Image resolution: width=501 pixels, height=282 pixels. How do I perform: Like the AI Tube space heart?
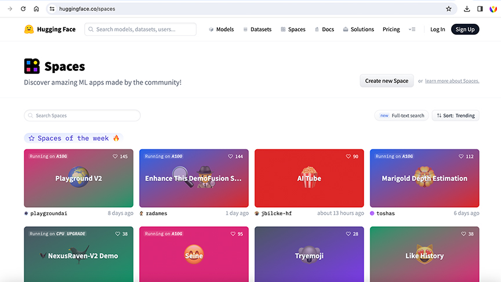[348, 156]
